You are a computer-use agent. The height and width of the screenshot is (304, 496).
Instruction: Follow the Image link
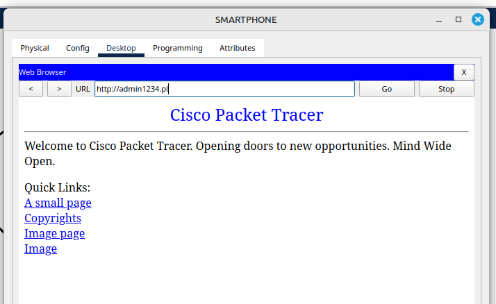(x=40, y=248)
